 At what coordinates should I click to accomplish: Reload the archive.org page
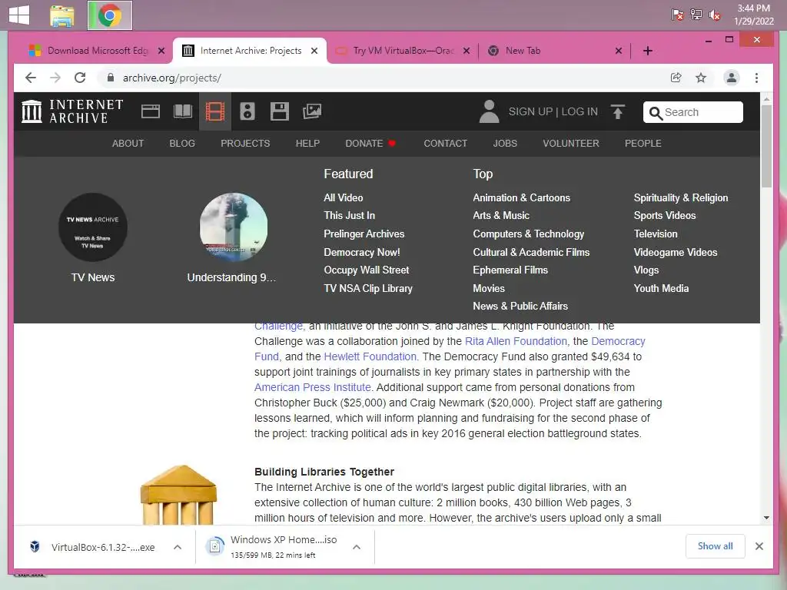point(80,78)
